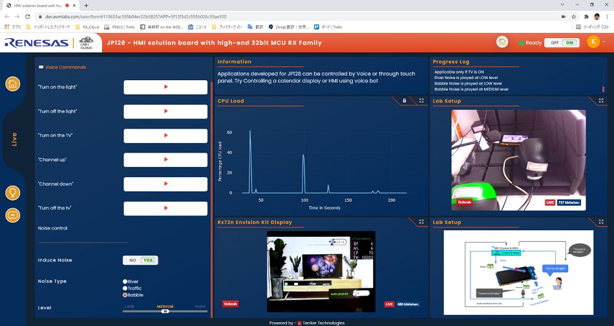Viewport: 614px width, 326px height.
Task: Open the Live tab in the sidebar
Action: pos(14,139)
